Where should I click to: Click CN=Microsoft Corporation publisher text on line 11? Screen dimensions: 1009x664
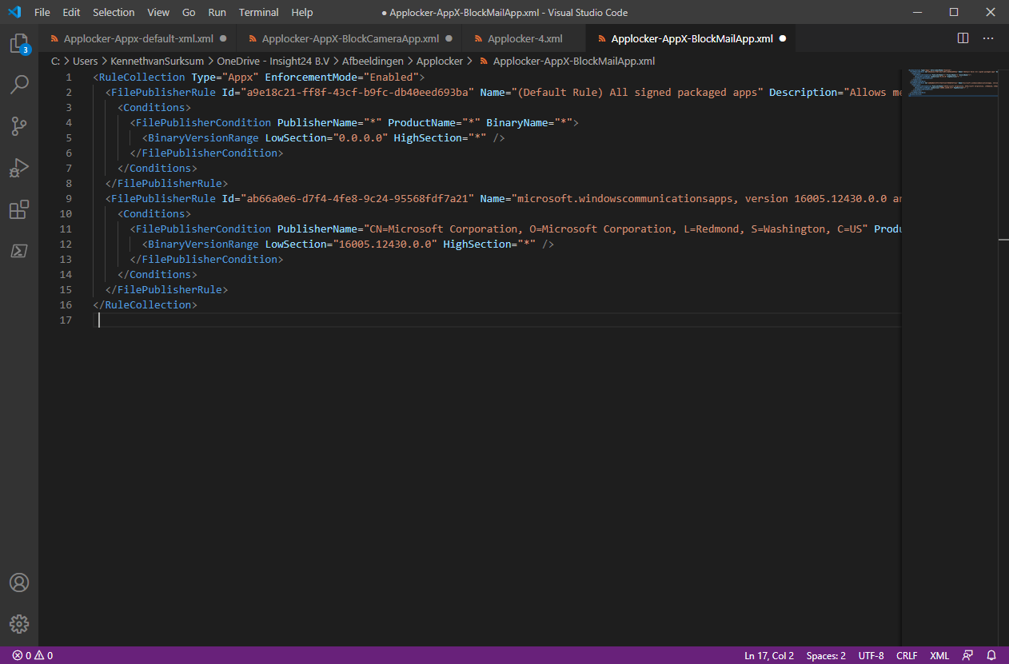444,229
